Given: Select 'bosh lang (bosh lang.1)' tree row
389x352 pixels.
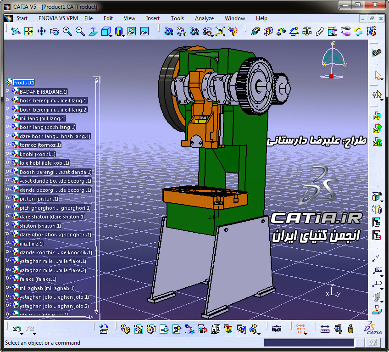Looking at the screenshot, I should click(48, 127).
